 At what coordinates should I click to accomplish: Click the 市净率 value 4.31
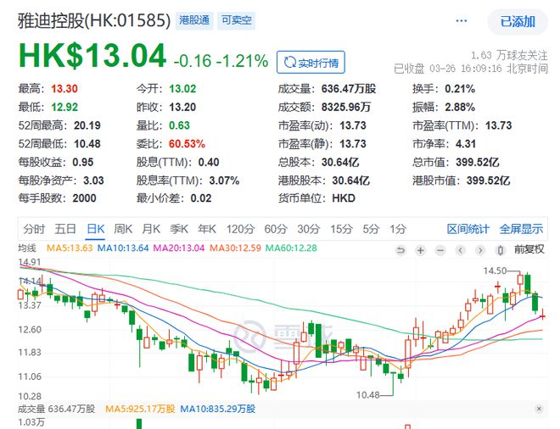(466, 144)
